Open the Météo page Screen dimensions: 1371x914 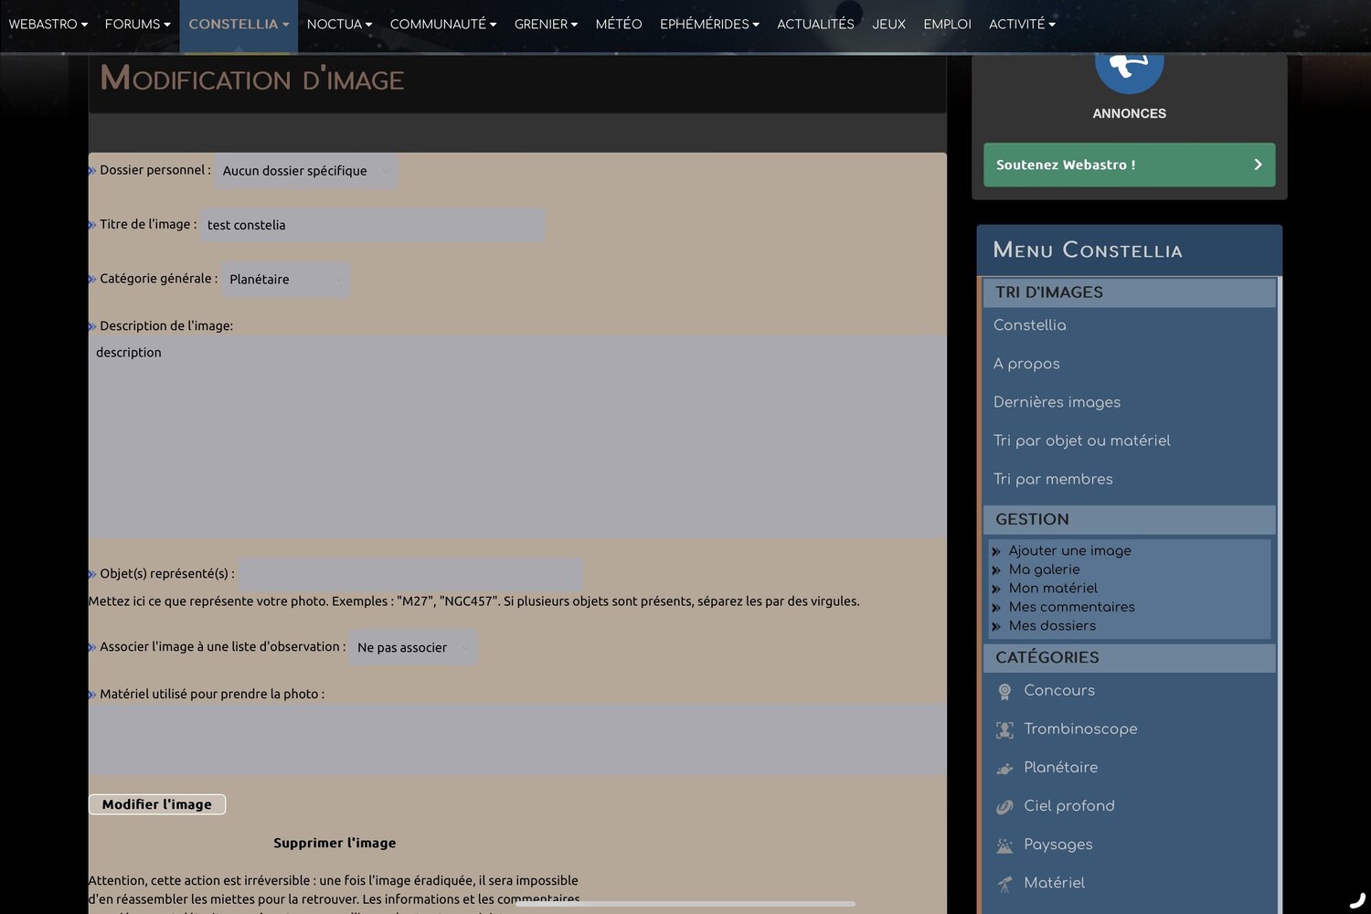[619, 25]
